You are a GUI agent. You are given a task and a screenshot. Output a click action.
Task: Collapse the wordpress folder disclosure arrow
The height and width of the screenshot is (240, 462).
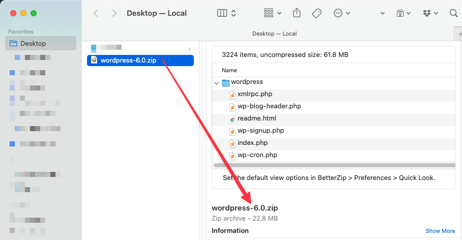(217, 83)
